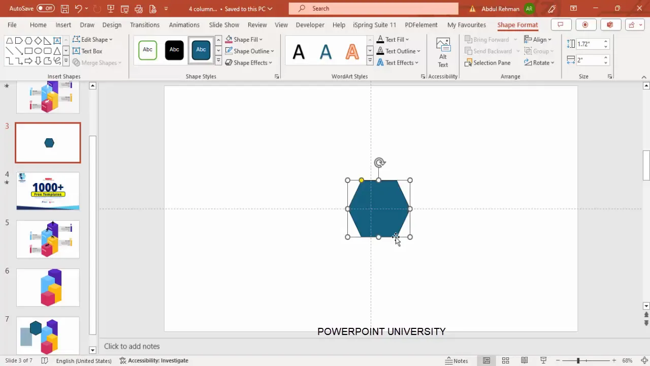This screenshot has height=366, width=650.
Task: Choose the down arrow block shape
Action: pos(38,61)
